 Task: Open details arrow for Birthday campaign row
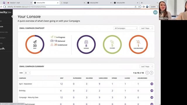tap(152, 91)
